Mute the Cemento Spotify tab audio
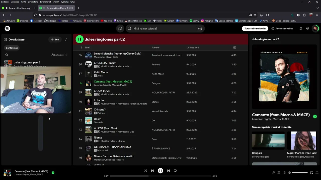 coord(44,8)
